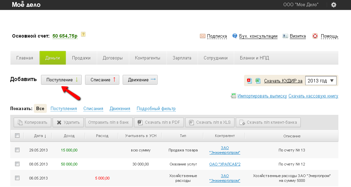Open the Подробный фильтр expander
Image resolution: width=351 pixels, height=187 pixels.
156,109
